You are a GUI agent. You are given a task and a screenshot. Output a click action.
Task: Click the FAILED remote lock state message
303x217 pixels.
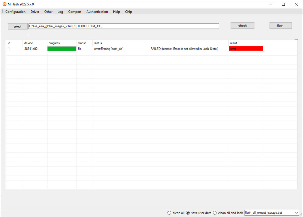tap(184, 49)
